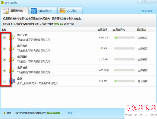Minimize the 360 C盘搬家 window

(140, 2)
